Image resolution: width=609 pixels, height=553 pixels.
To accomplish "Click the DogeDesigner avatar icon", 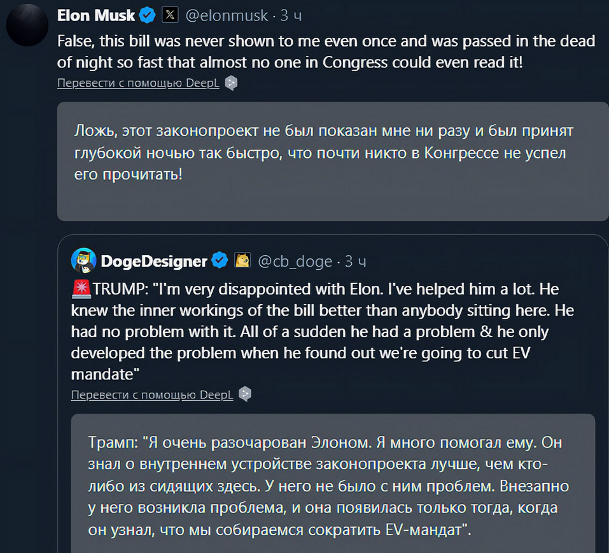I will 83,260.
